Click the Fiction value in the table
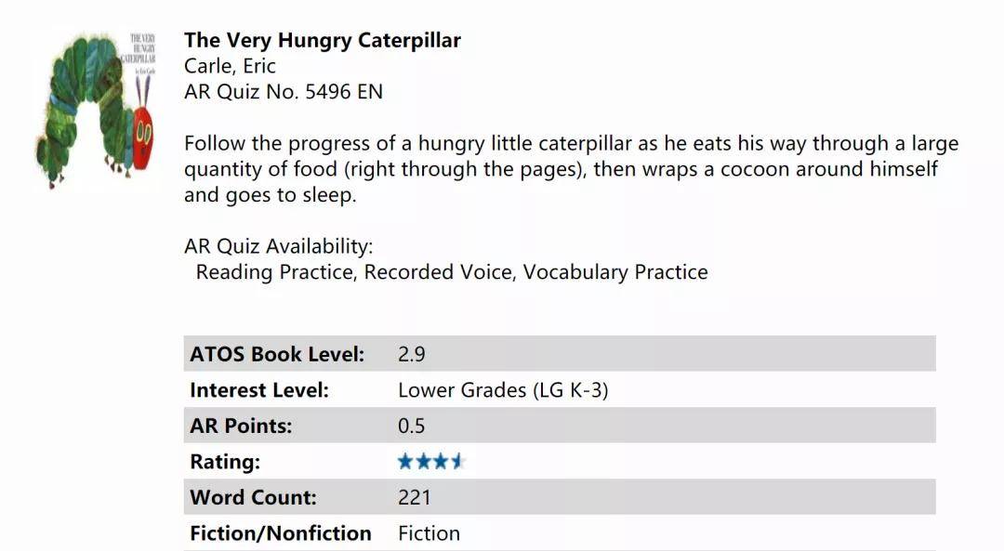Screen dimensions: 1004x551 429,532
